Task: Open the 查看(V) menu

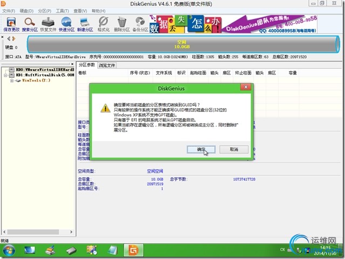Action: click(80, 11)
